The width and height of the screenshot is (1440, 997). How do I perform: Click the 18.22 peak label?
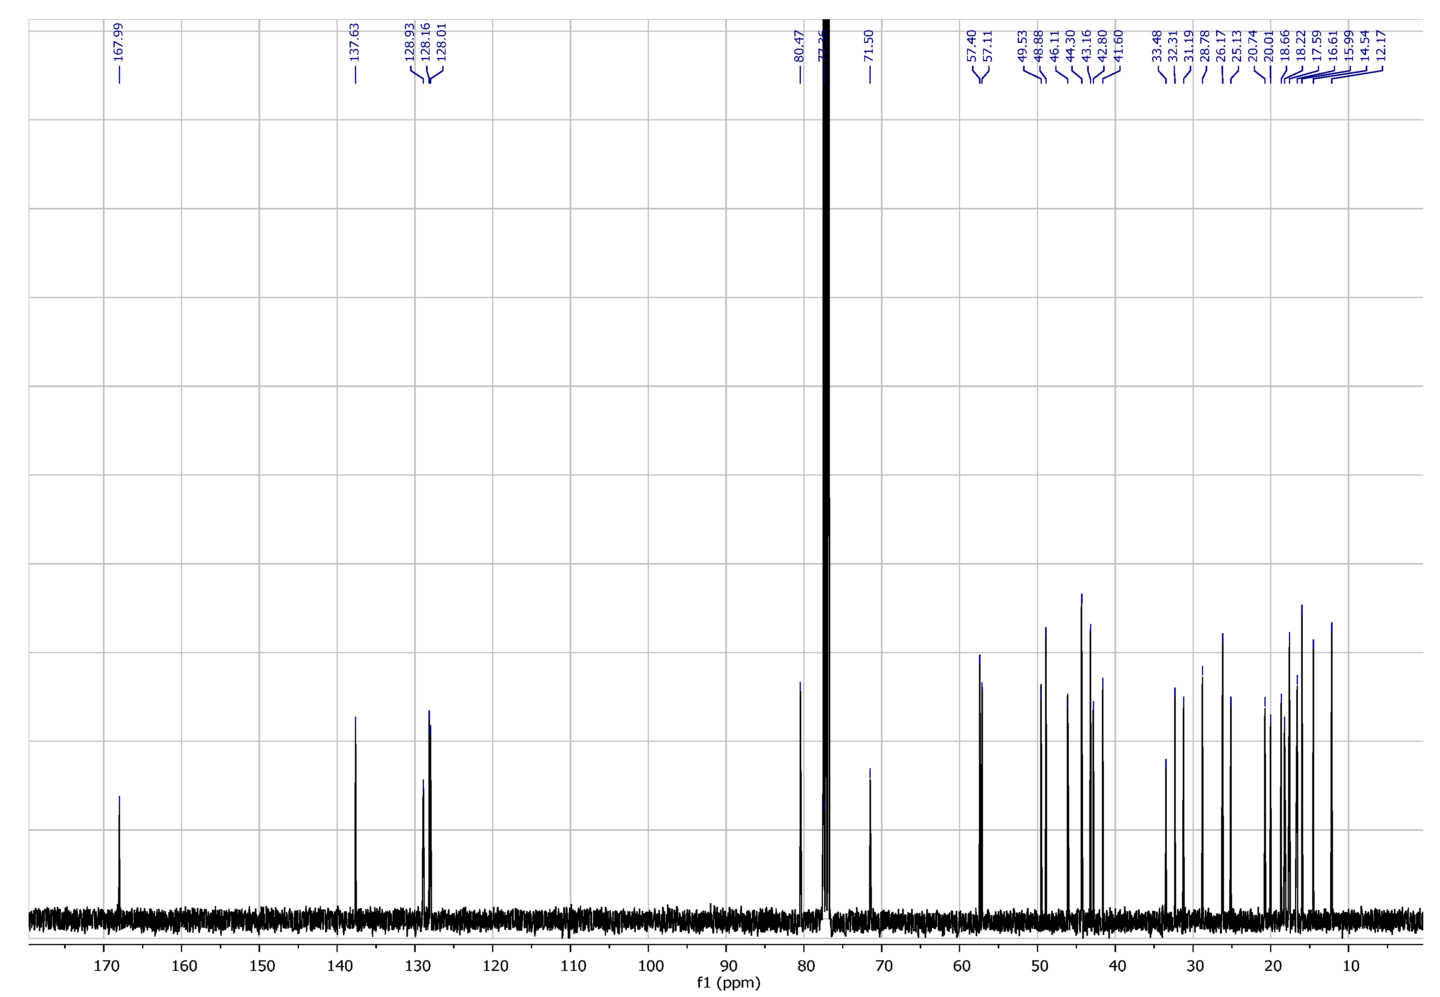point(1301,46)
